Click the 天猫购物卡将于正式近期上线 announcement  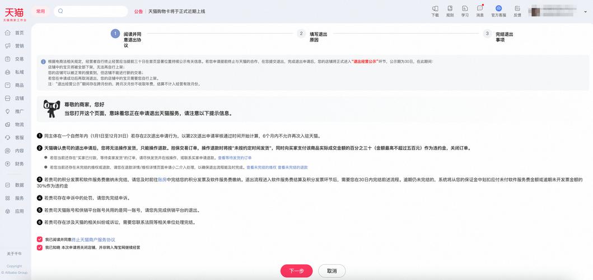click(x=176, y=12)
